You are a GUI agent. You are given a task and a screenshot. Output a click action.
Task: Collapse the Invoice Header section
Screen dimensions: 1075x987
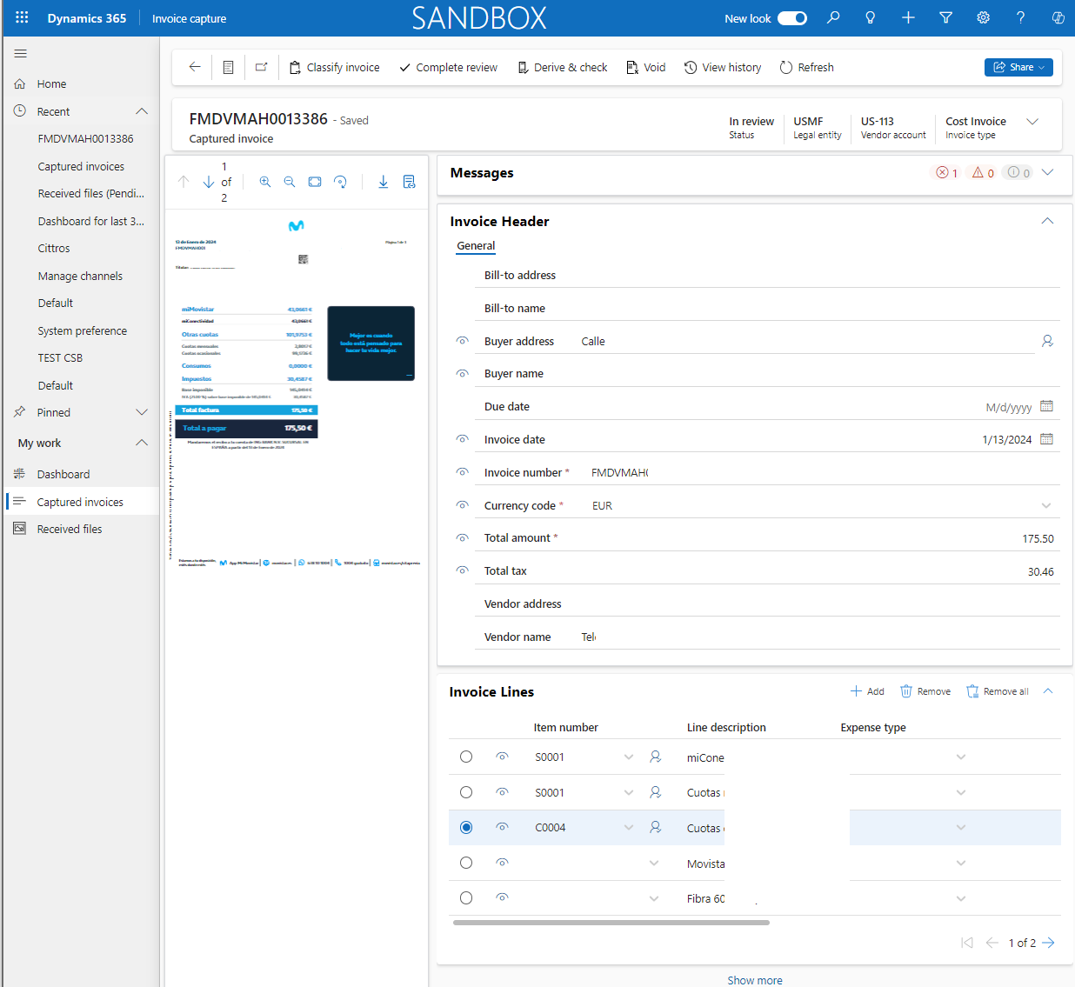[1047, 221]
